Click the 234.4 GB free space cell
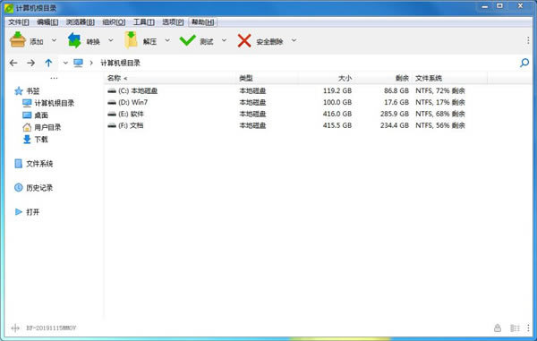This screenshot has height=341, width=537. pyautogui.click(x=395, y=125)
